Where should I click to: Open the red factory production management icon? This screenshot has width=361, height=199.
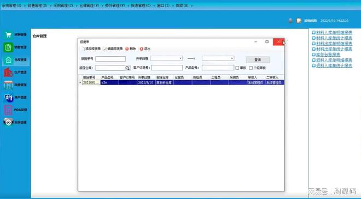(8, 73)
